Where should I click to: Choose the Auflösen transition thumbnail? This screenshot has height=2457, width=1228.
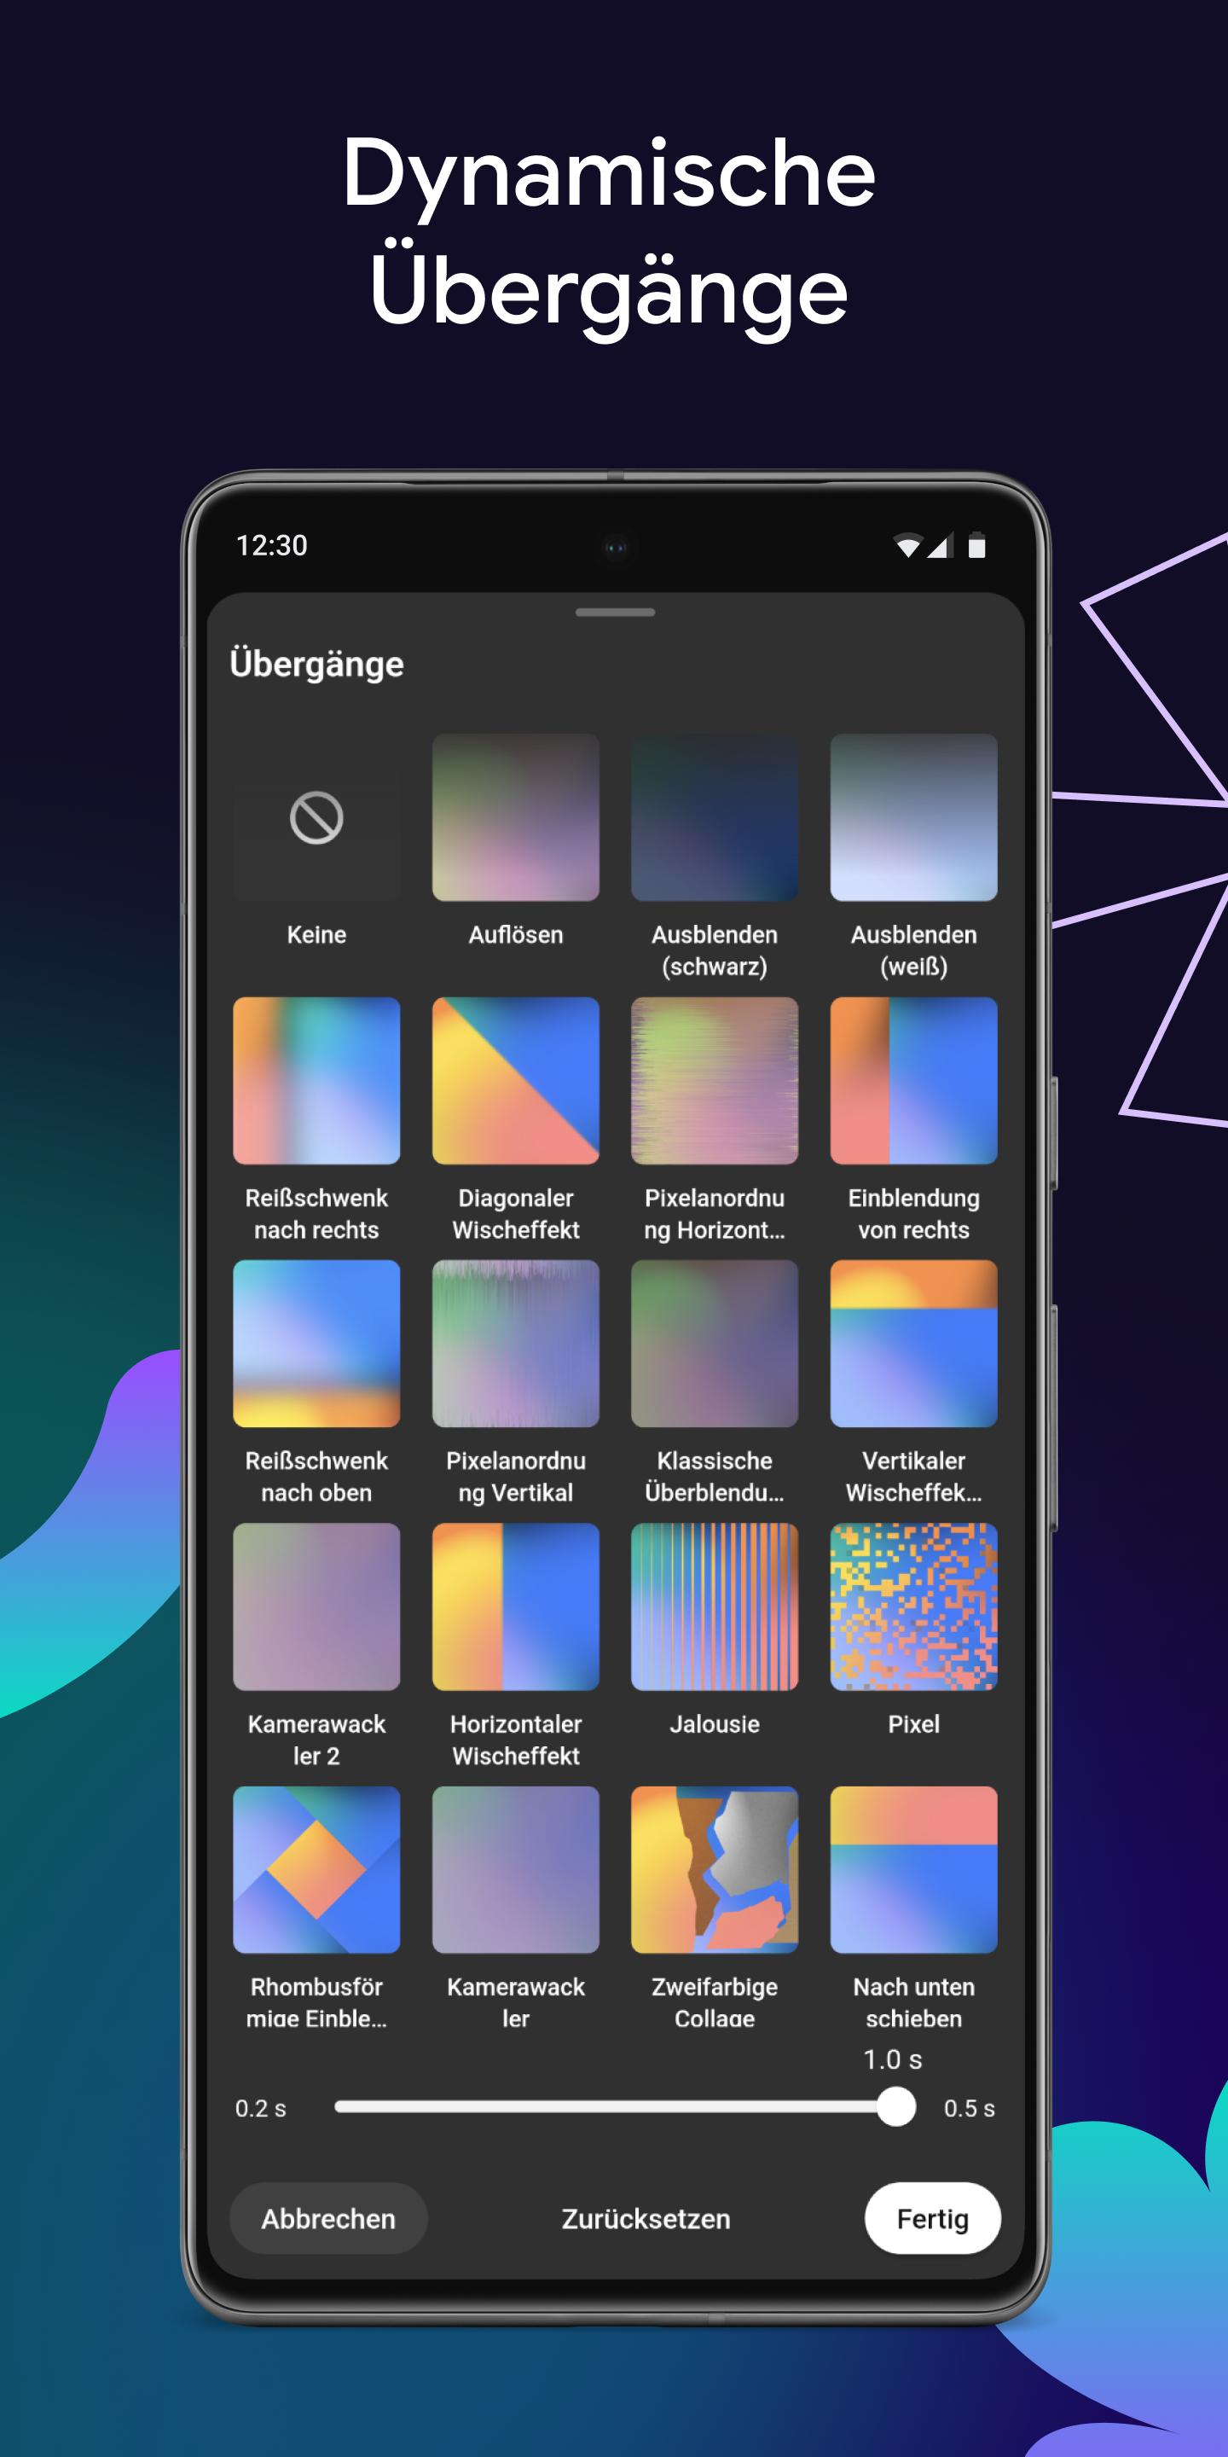pyautogui.click(x=516, y=817)
